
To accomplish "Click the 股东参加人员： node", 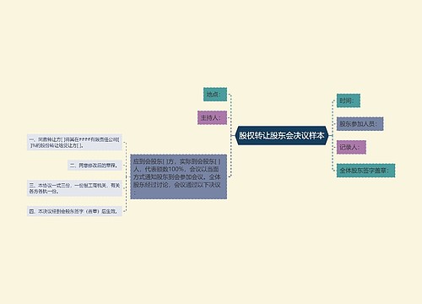I will pyautogui.click(x=360, y=124).
